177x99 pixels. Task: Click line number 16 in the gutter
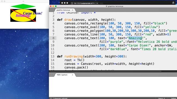click(x=53, y=67)
